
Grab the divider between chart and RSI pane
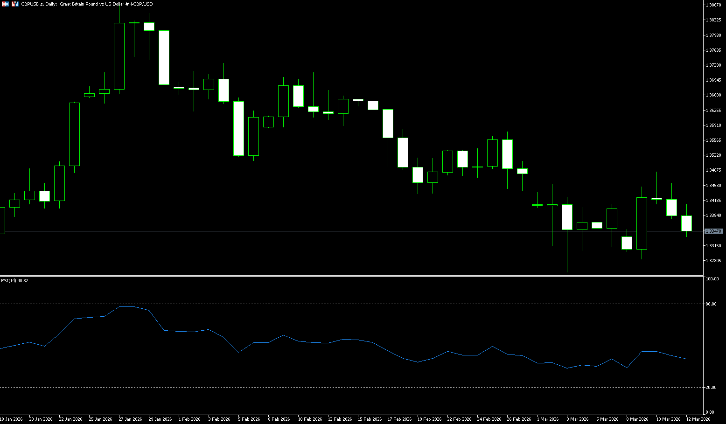350,276
